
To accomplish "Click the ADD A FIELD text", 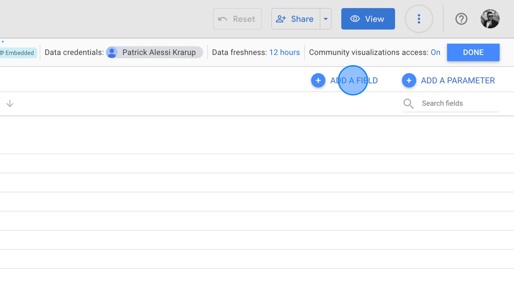I will point(354,80).
